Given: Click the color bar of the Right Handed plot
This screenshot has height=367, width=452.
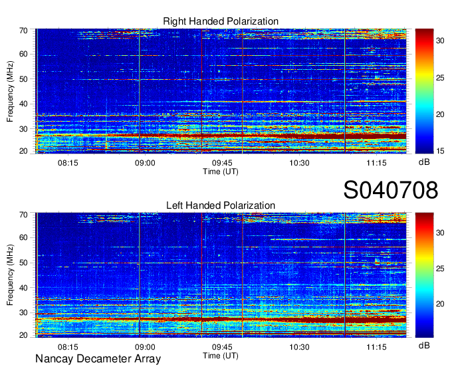Looking at the screenshot, I should pyautogui.click(x=424, y=91).
